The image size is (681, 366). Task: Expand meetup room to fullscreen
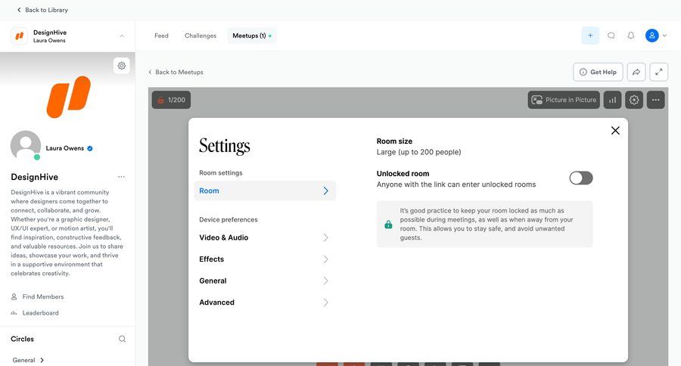click(x=659, y=72)
